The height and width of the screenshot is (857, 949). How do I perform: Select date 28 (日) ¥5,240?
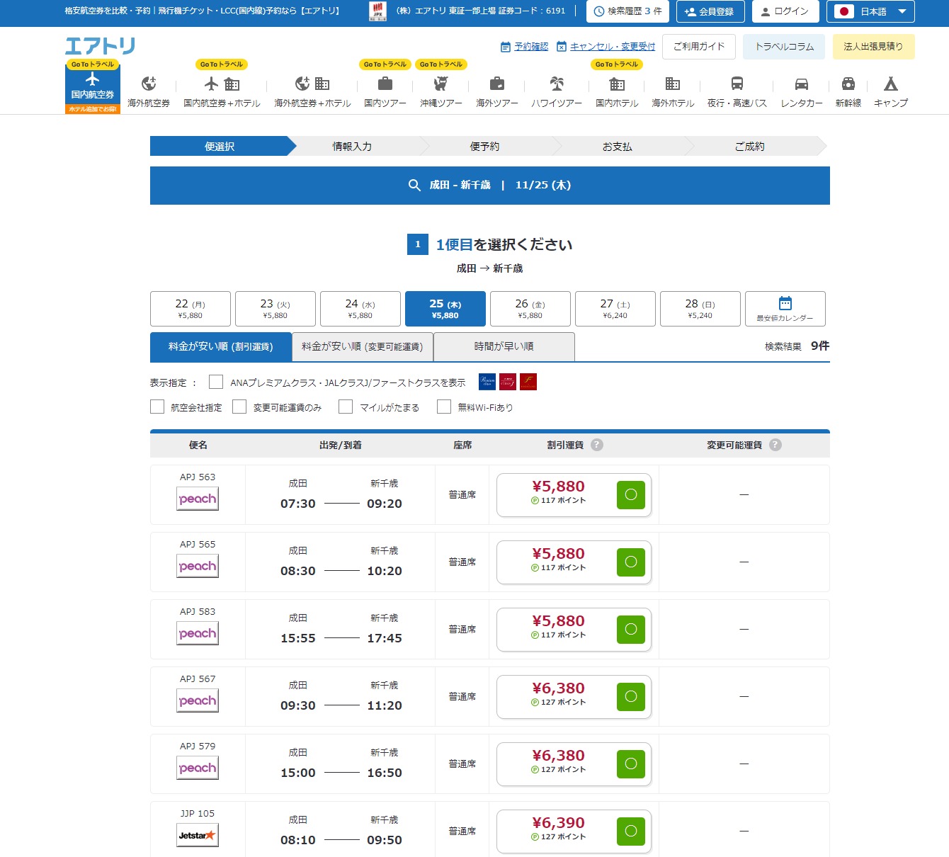pyautogui.click(x=700, y=308)
